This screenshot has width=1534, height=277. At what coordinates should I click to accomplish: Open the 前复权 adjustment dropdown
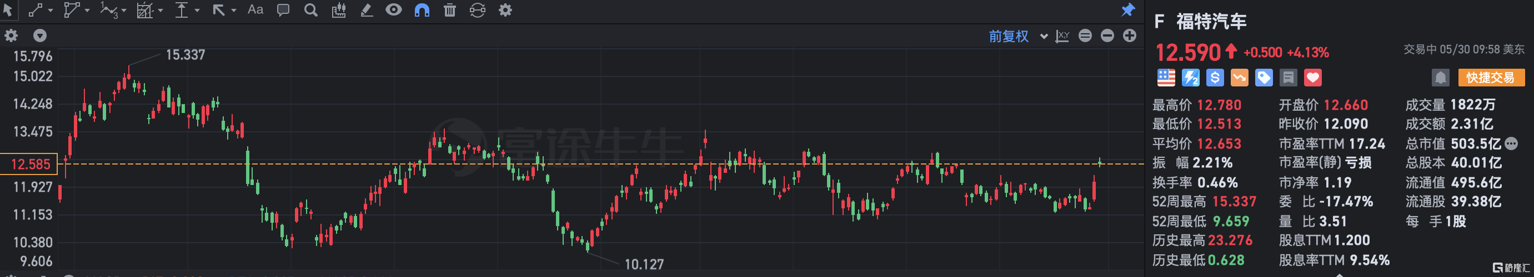pyautogui.click(x=1017, y=36)
